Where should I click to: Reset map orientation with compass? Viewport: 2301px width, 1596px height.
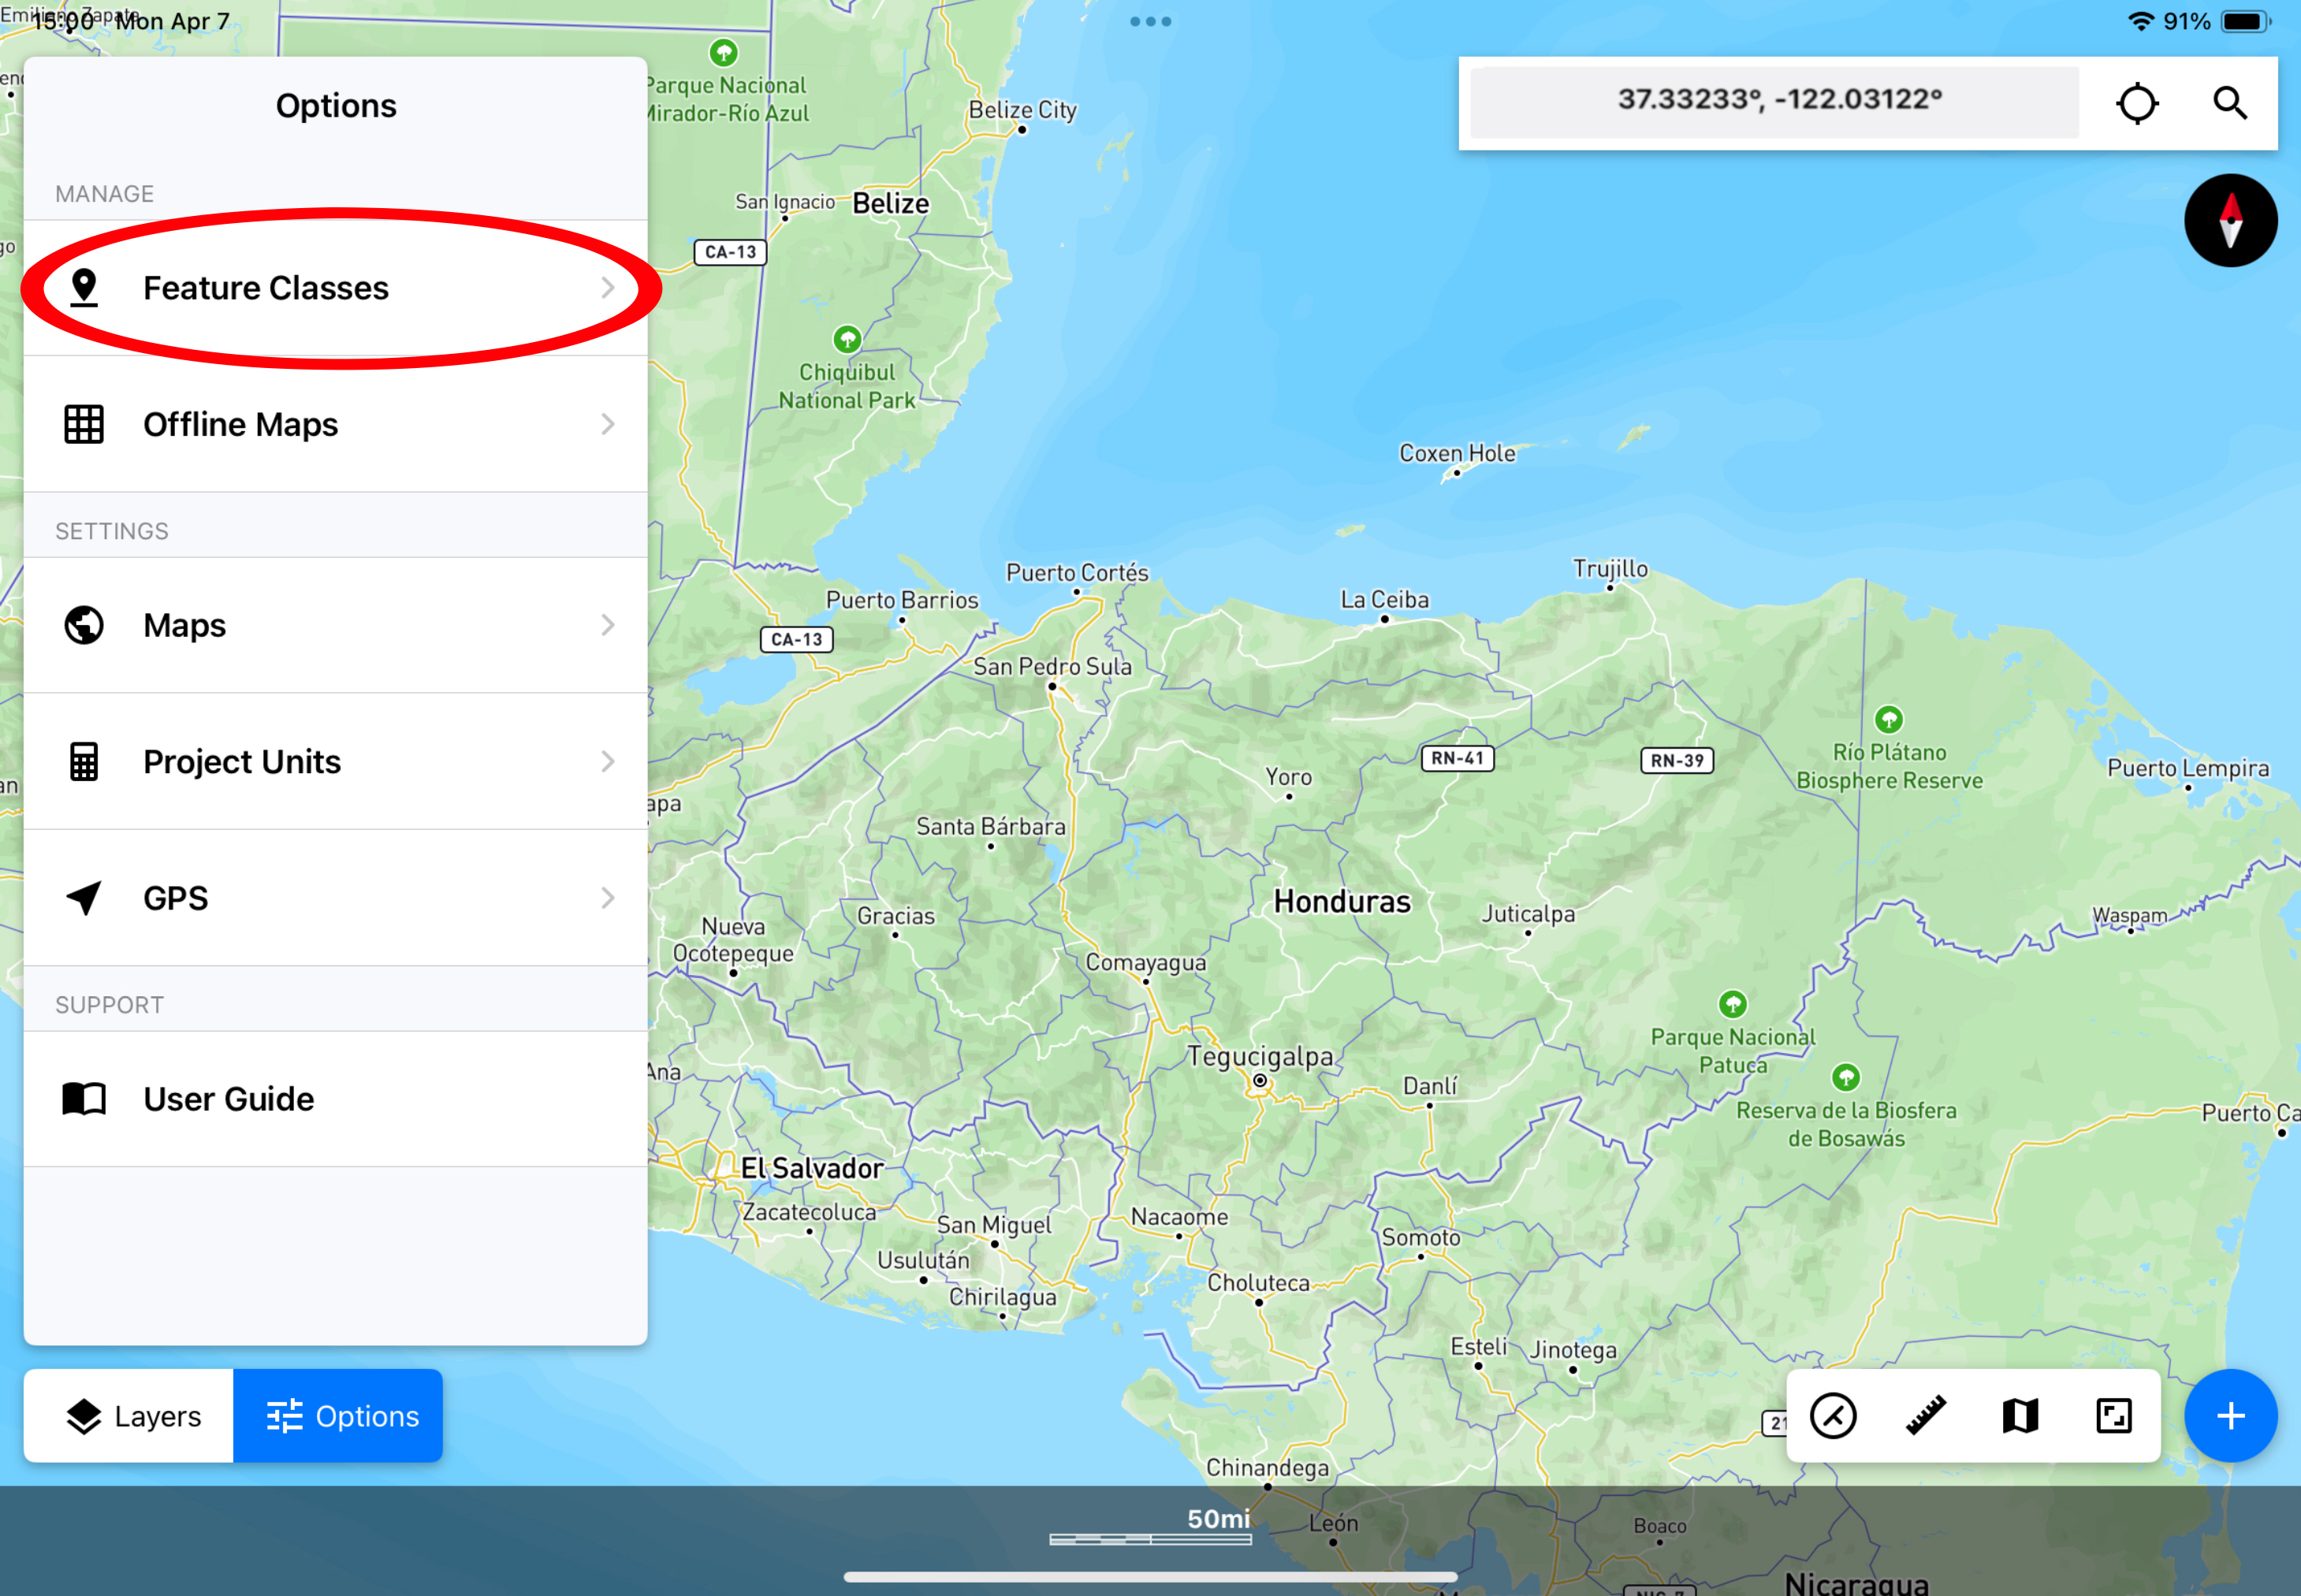pyautogui.click(x=2231, y=221)
